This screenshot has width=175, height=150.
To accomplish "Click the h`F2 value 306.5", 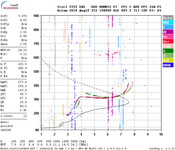I will click(x=22, y=68).
